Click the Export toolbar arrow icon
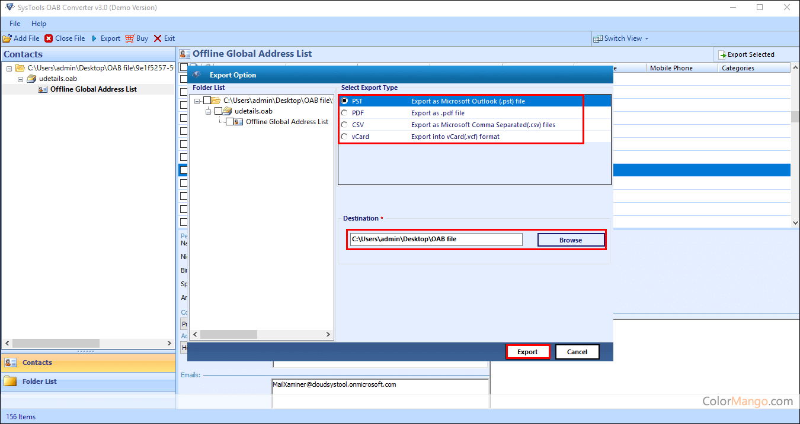This screenshot has width=800, height=424. pyautogui.click(x=94, y=38)
